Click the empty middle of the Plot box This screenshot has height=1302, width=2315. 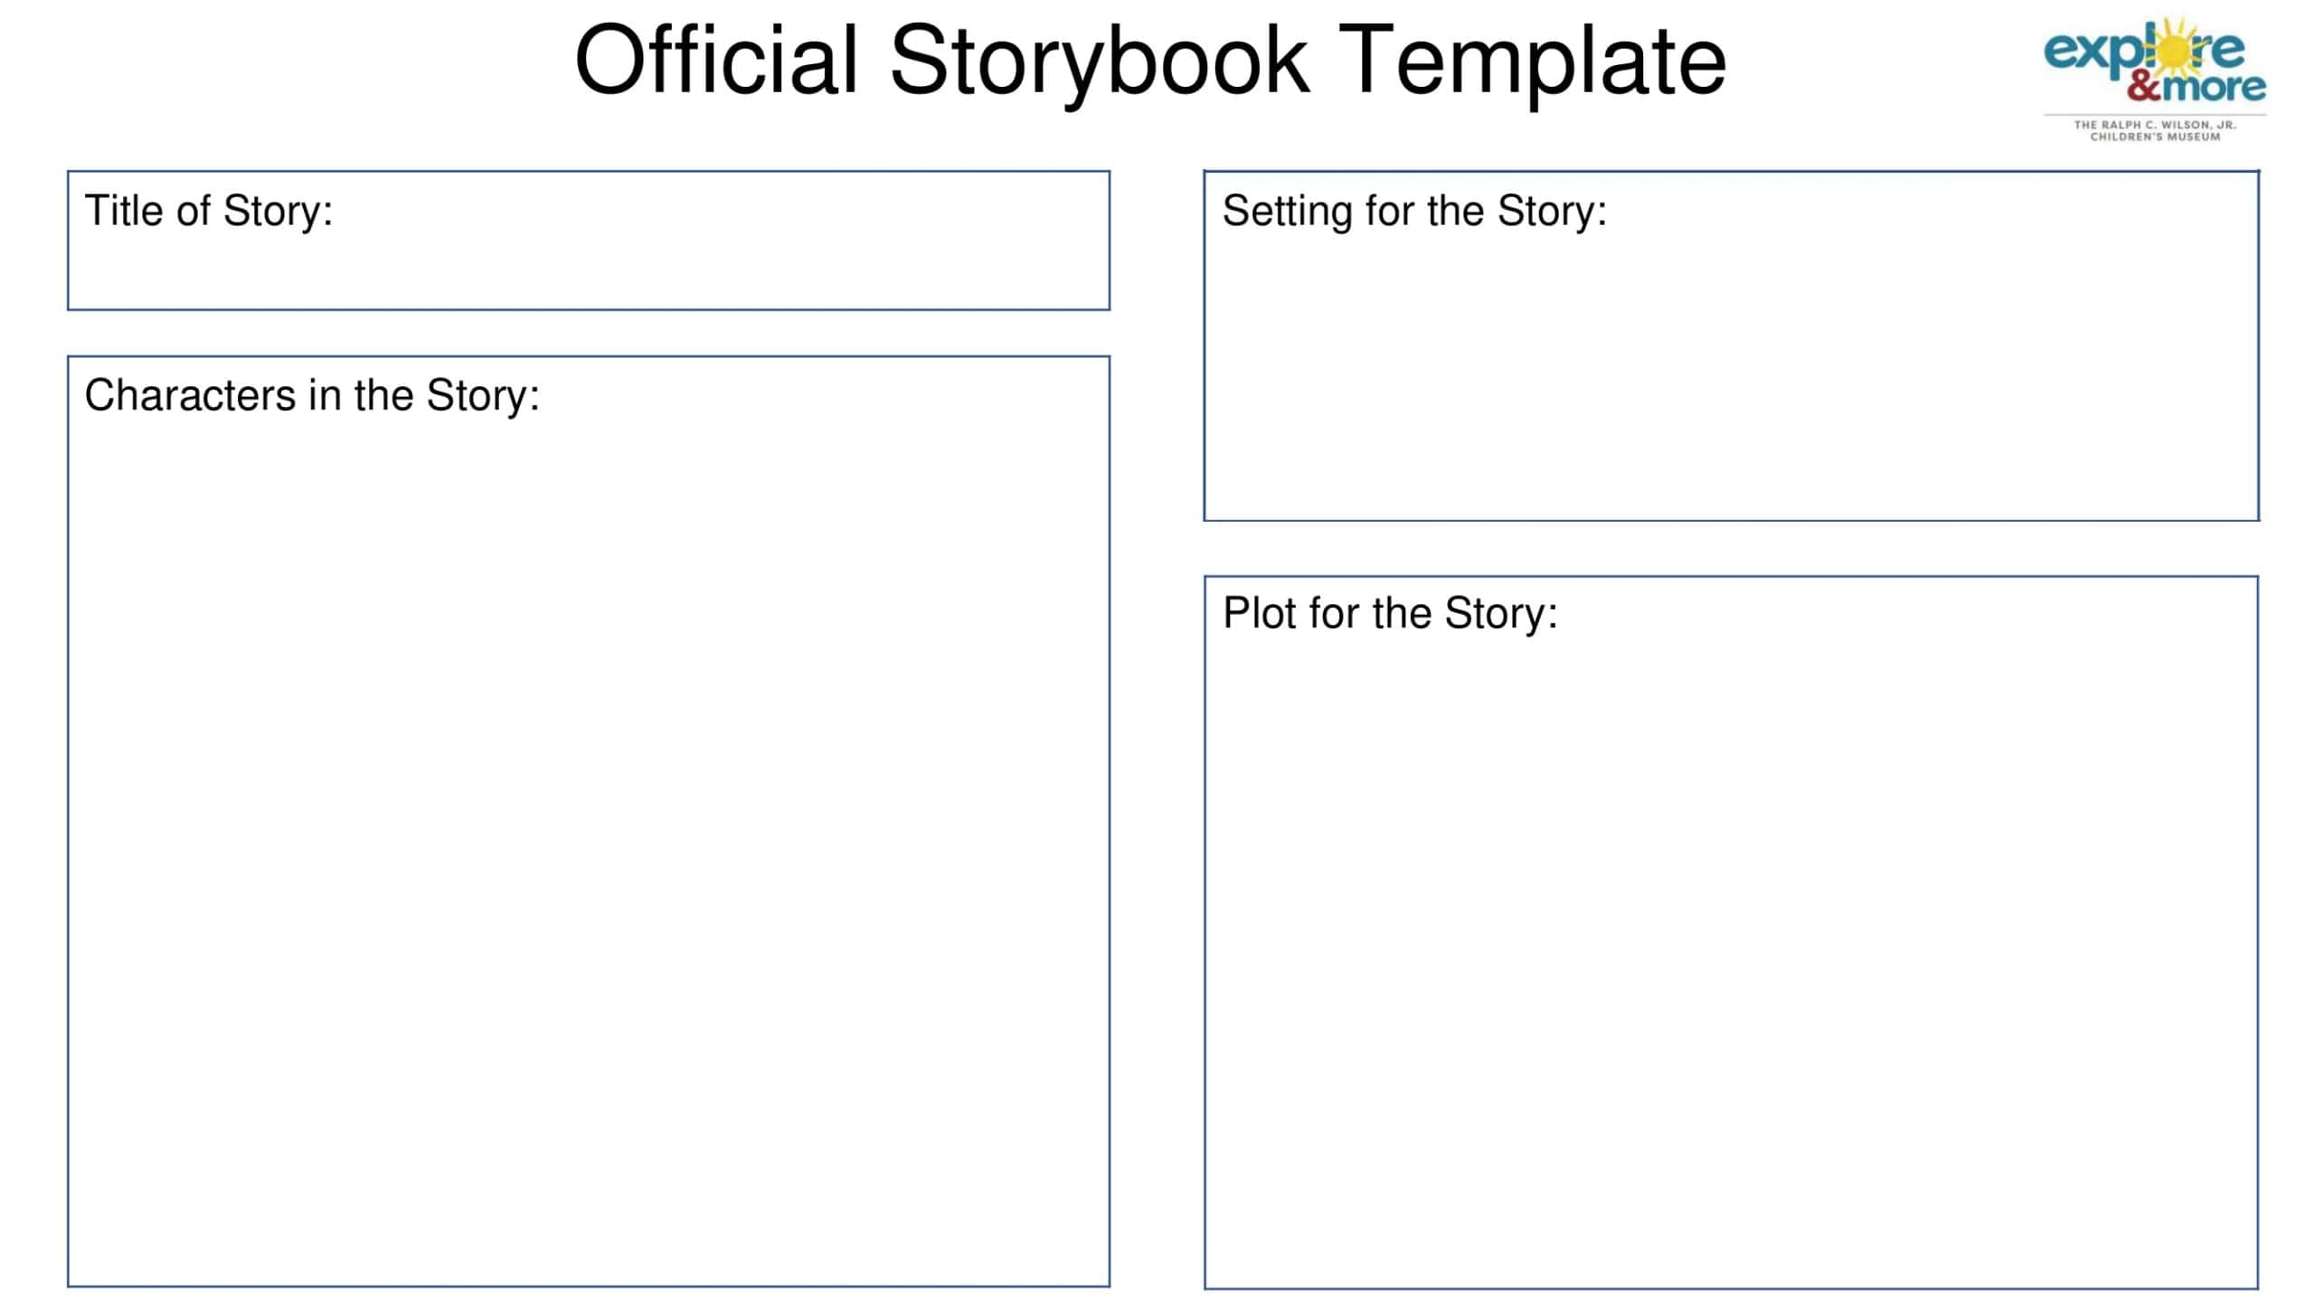(1731, 958)
